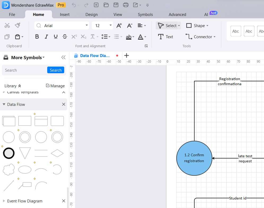Screen dimensions: 264x208
Task: Select the Data Flow Dia... document tab
Action: 95,55
